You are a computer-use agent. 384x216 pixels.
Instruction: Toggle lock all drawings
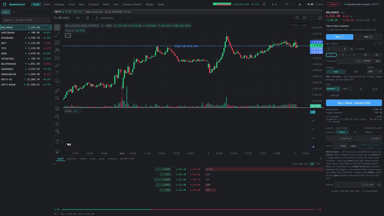(x=57, y=124)
